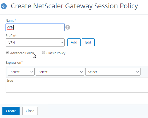
Task: Click the chevron of first Select dropdown
Action: pos(32,72)
